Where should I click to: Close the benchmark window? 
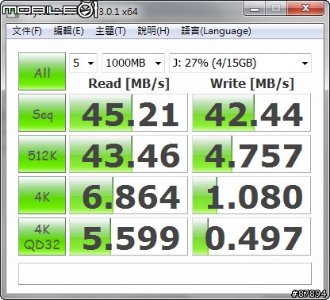pyautogui.click(x=305, y=9)
